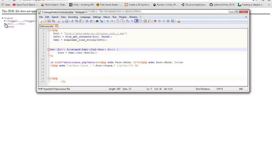Open the File menu
Screen dimensions: 272x153
(x=41, y=17)
